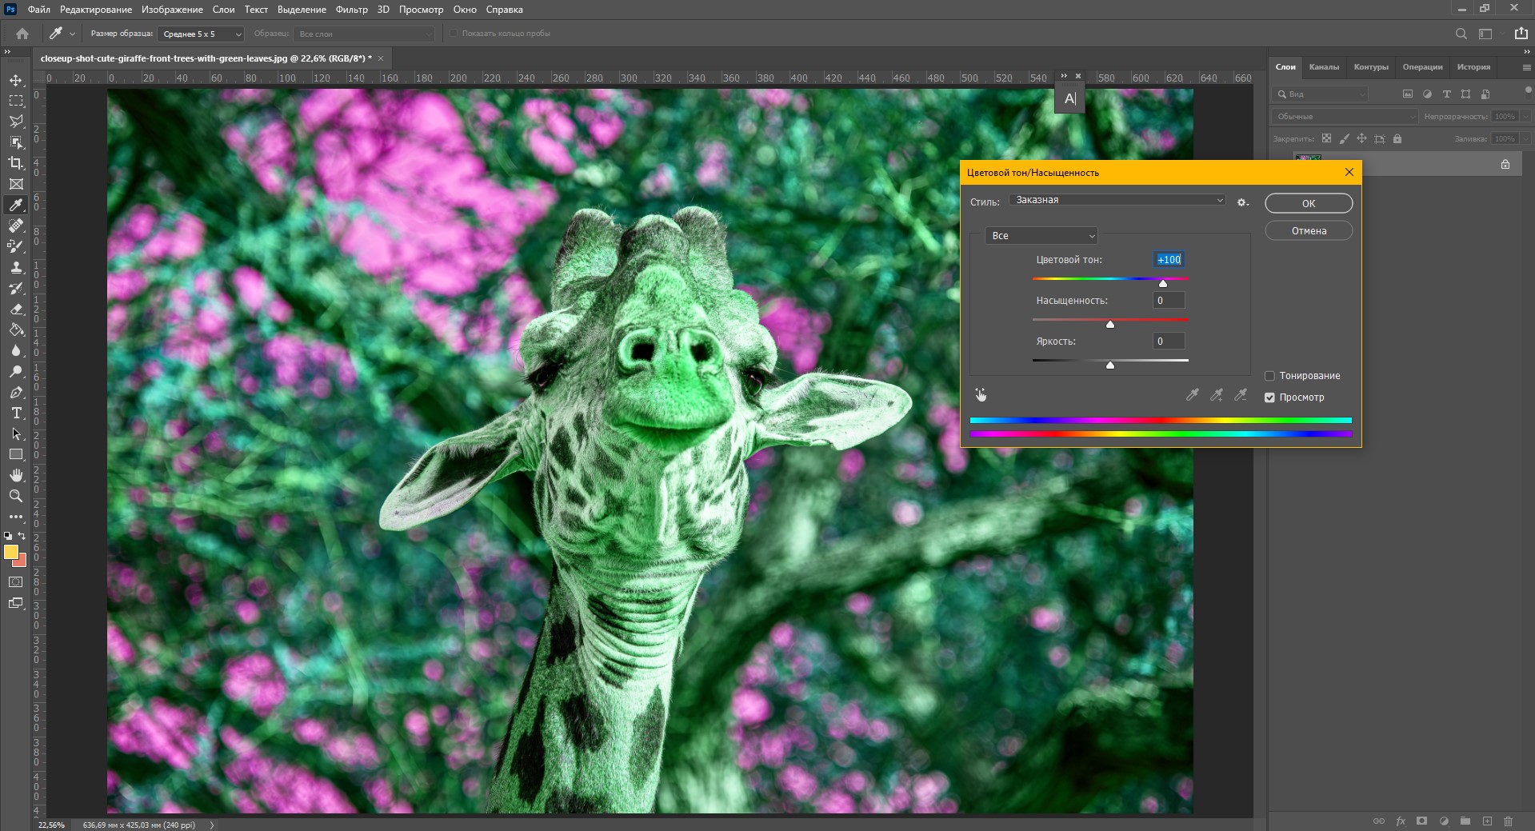
Task: Open the preset options gear icon
Action: tap(1242, 202)
